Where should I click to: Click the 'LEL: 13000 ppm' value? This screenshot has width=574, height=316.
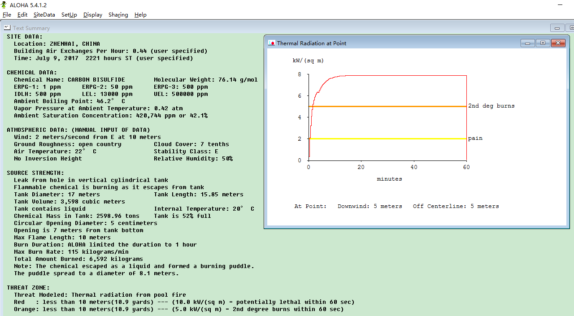[107, 94]
